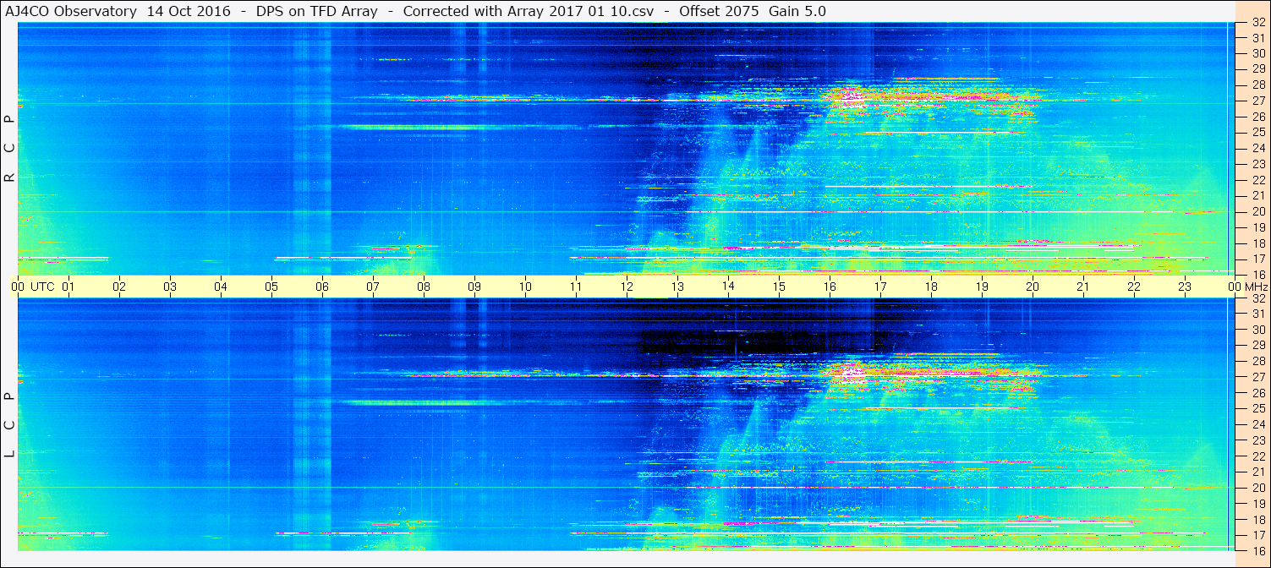Click the 24 MHz tick of LCP panel
This screenshot has width=1271, height=568.
coord(1257,424)
